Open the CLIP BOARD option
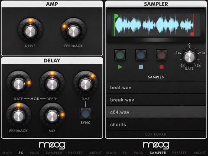This screenshot has width=208, height=156. coord(156,134)
